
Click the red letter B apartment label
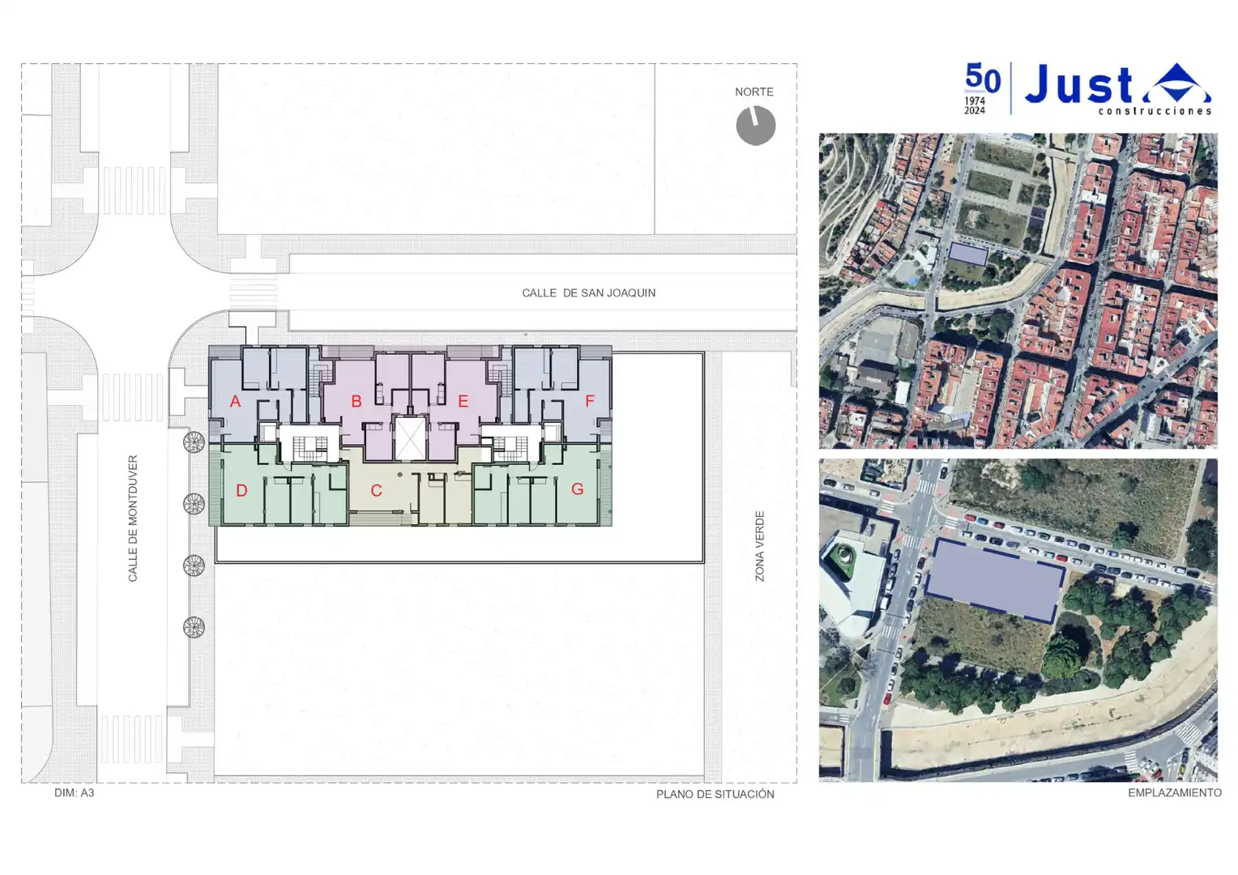tap(356, 401)
